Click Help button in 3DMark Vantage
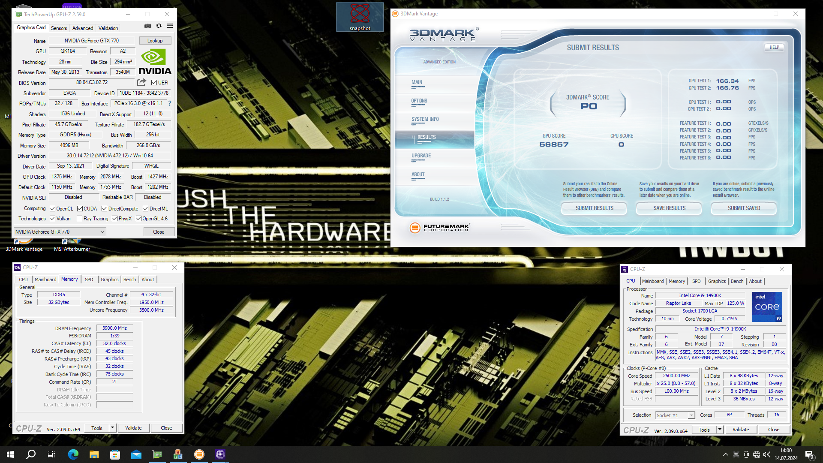823x463 pixels. (x=774, y=48)
